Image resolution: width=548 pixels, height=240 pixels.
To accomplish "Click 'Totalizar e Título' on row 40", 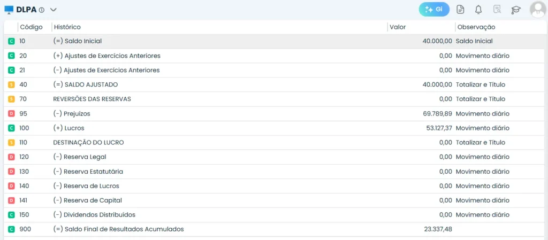I will click(481, 85).
